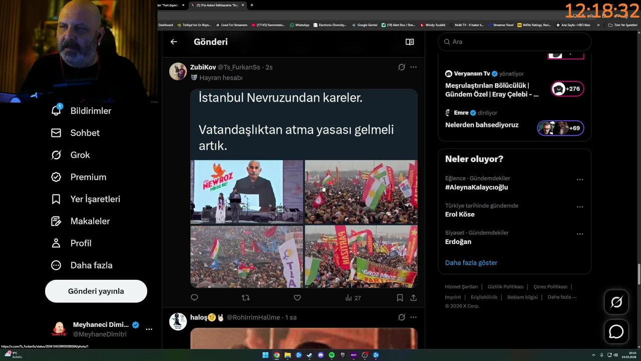Open Hizmet Şartları link
Viewport: 641px width, 361px height.
pyautogui.click(x=461, y=287)
